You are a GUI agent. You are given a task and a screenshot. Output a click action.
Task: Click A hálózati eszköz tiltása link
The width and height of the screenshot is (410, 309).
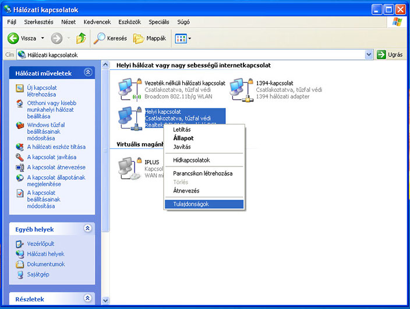click(x=56, y=147)
